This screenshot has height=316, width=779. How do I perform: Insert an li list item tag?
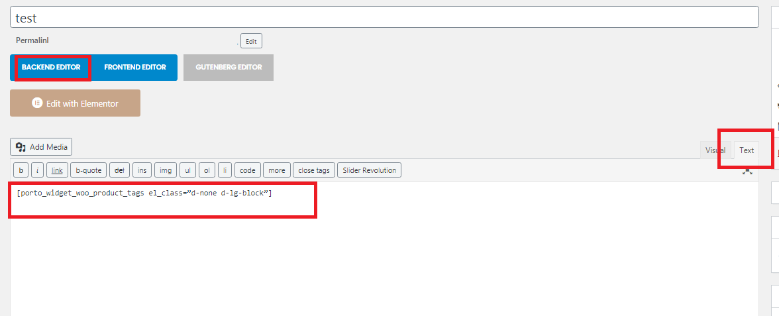tap(225, 170)
